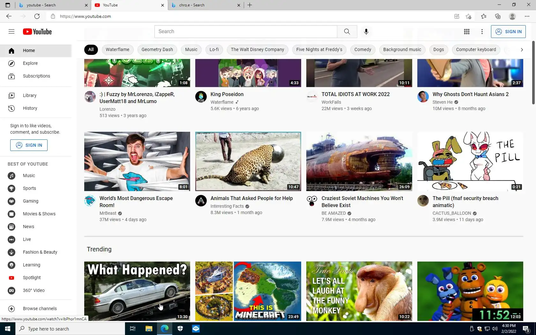
Task: Click the YouTube search field
Action: pos(246,32)
